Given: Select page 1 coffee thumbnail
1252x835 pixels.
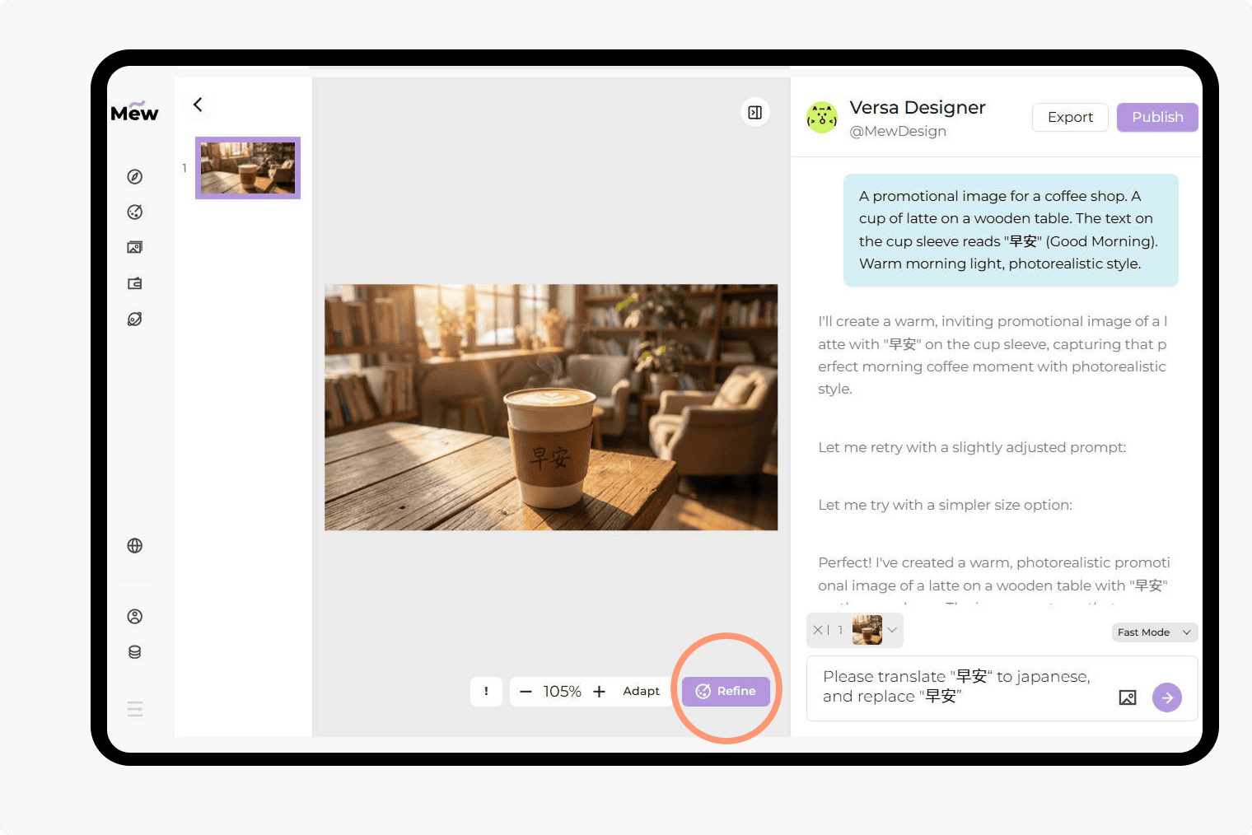Looking at the screenshot, I should pos(248,168).
